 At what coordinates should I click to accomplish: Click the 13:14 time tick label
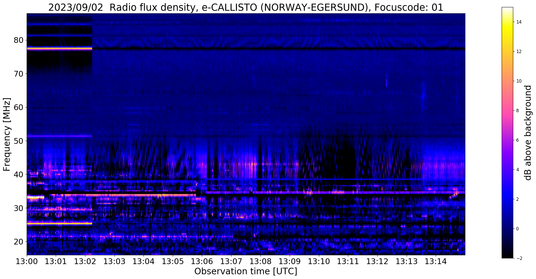coord(436,261)
